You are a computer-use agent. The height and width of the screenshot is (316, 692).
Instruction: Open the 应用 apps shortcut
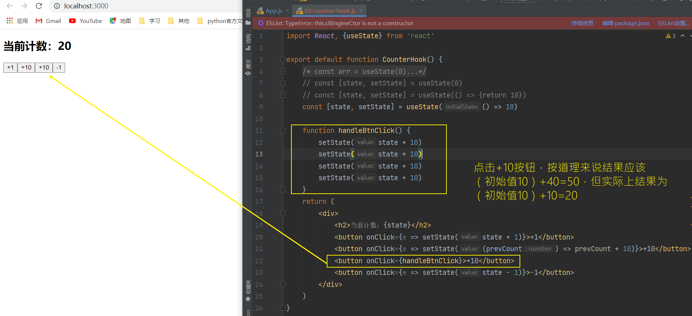[x=17, y=21]
